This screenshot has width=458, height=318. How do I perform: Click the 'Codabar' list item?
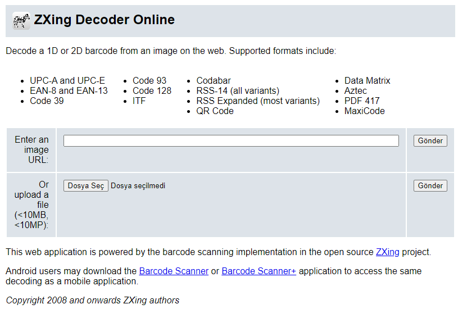click(214, 80)
